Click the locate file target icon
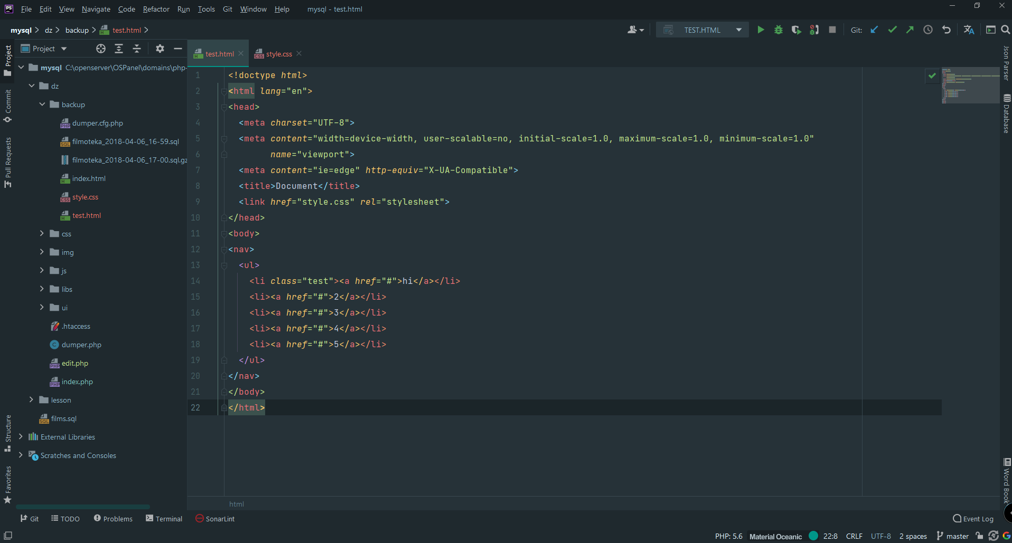 coord(101,49)
